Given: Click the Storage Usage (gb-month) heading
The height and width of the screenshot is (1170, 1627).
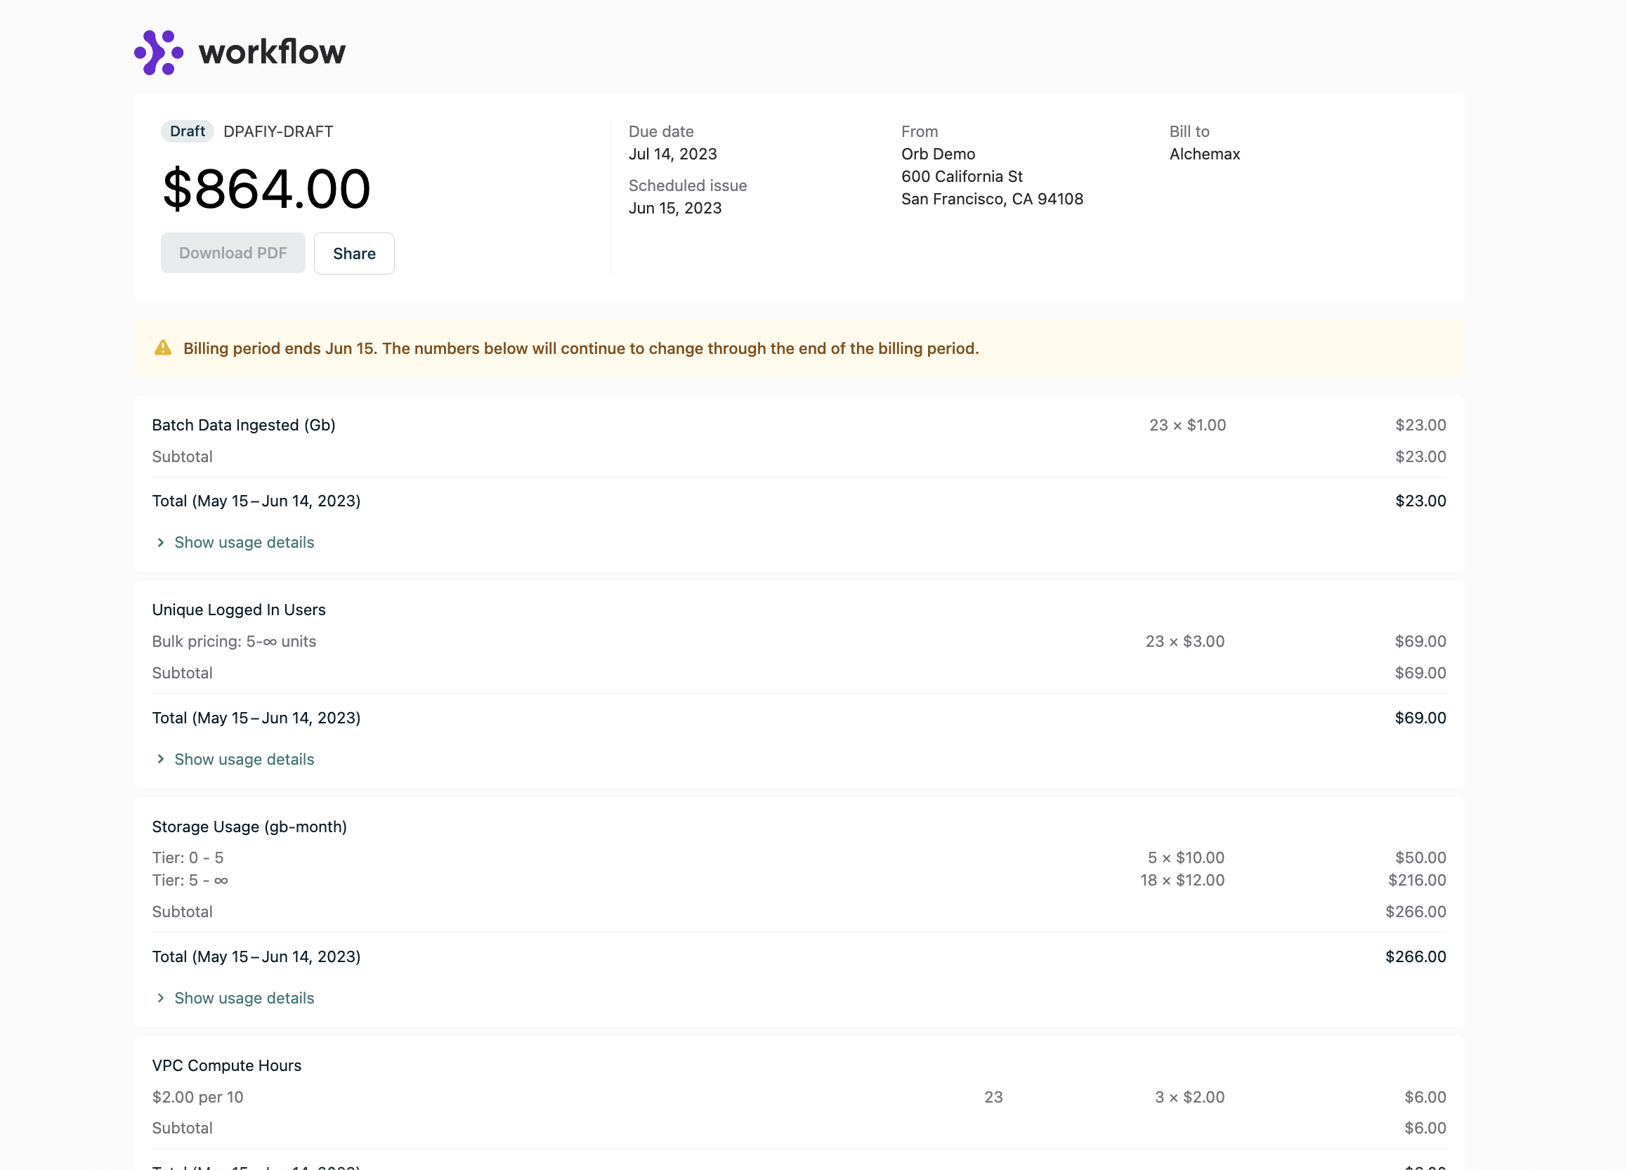Looking at the screenshot, I should pyautogui.click(x=249, y=827).
